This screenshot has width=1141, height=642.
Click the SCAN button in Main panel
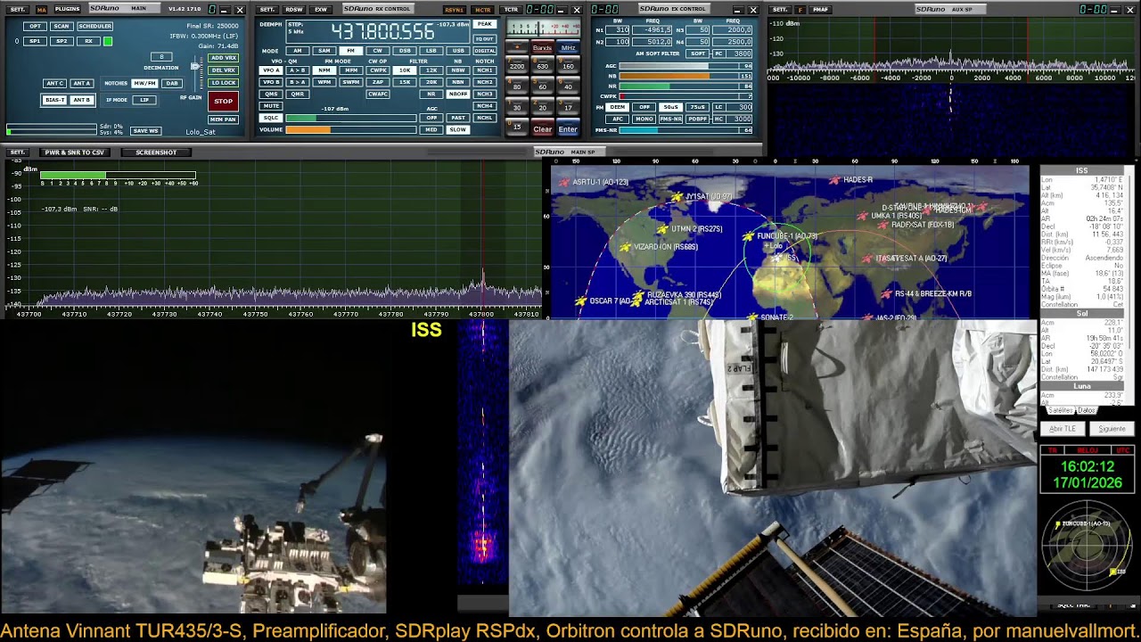[x=61, y=27]
